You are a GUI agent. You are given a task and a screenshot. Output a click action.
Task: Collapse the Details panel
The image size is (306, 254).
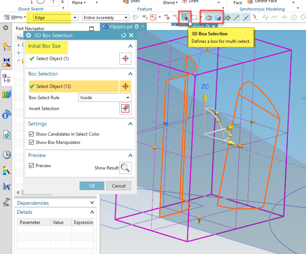point(92,212)
